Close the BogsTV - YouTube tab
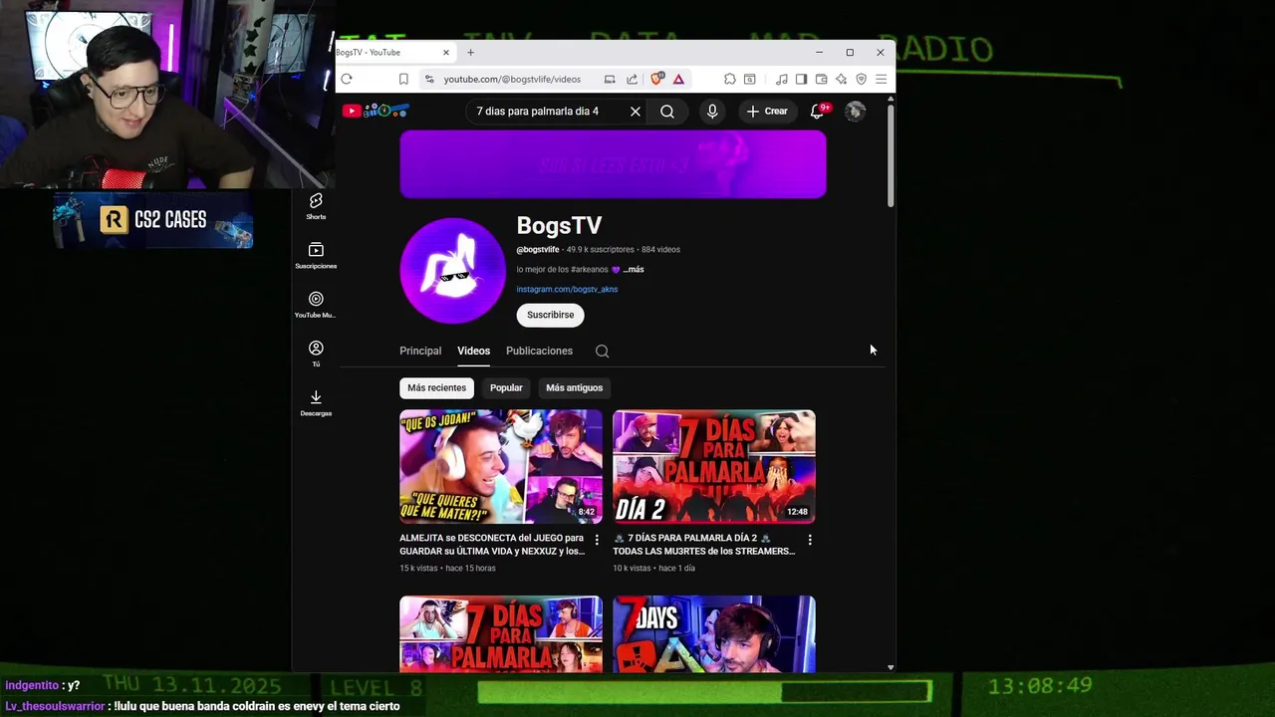Image resolution: width=1275 pixels, height=717 pixels. [446, 53]
